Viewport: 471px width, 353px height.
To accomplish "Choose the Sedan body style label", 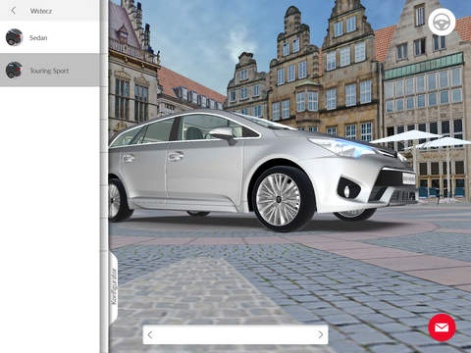I will (38, 38).
